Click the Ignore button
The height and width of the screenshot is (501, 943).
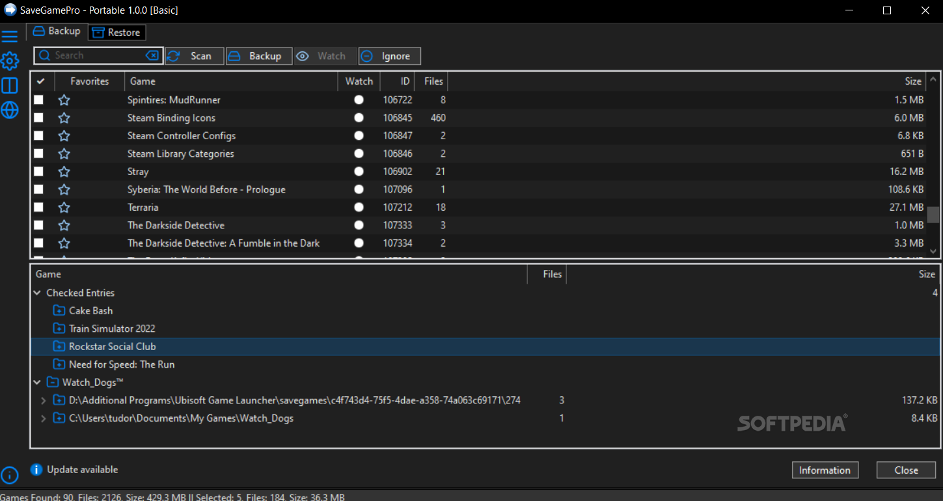point(389,56)
